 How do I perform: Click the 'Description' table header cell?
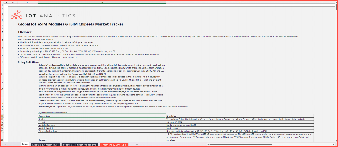(240, 116)
